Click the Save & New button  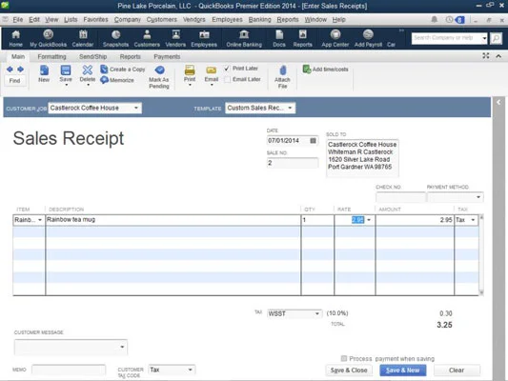point(403,370)
